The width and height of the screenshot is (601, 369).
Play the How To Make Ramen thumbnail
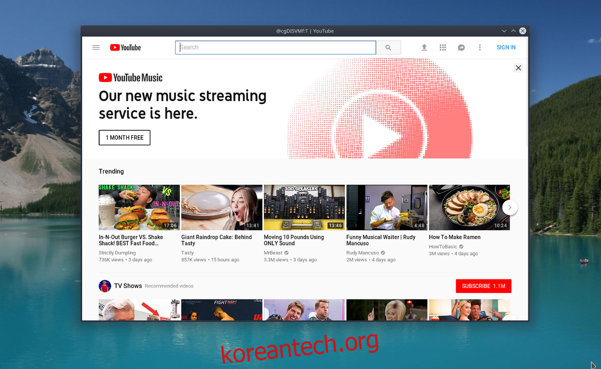[x=469, y=207]
